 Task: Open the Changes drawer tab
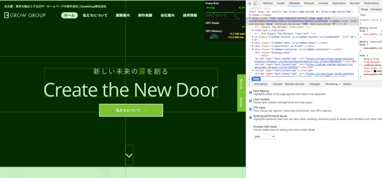pyautogui.click(x=314, y=84)
